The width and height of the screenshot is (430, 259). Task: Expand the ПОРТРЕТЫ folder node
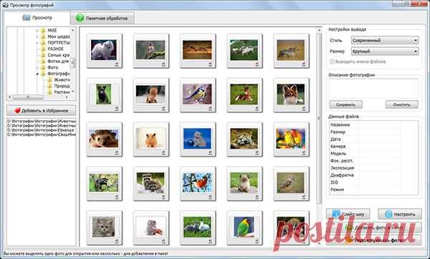click(x=37, y=43)
